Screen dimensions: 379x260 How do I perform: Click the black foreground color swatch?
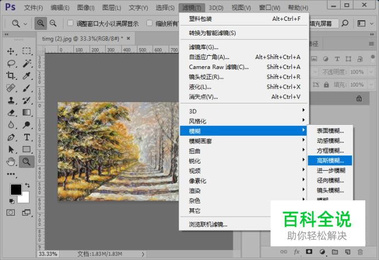point(15,189)
